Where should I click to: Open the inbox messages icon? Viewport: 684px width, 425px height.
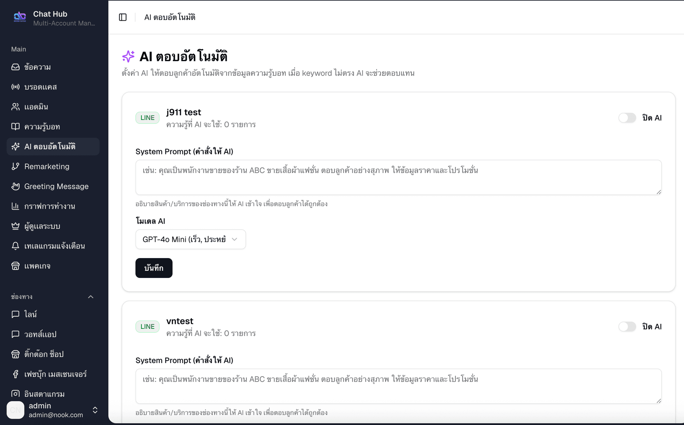pos(15,67)
